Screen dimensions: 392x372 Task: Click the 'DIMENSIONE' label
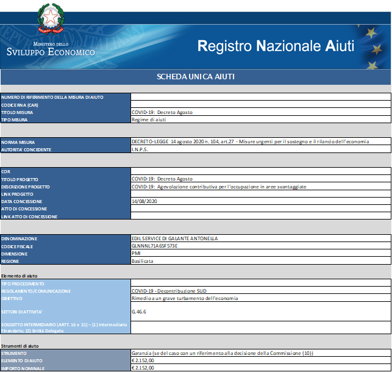coord(15,254)
